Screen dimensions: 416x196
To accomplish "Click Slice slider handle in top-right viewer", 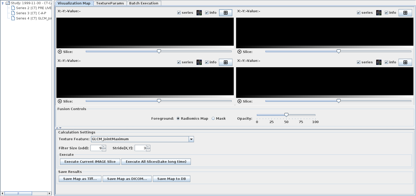I will tap(339, 51).
